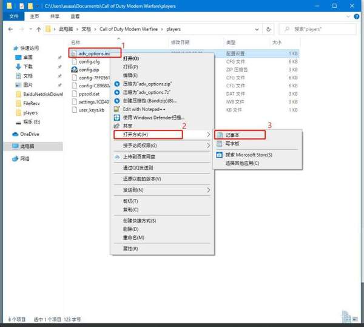Image resolution: width=364 pixels, height=327 pixels.
Task: Click 创建压缩包 (Bandizip) entry
Action: (x=162, y=101)
